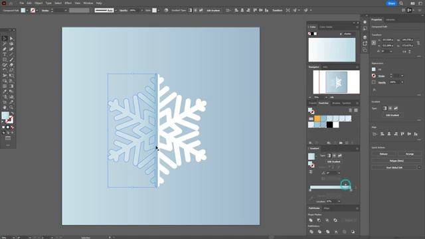Click Edit Gradient in the Gradient panel
Screen dimensions: 425x239
coord(333,161)
